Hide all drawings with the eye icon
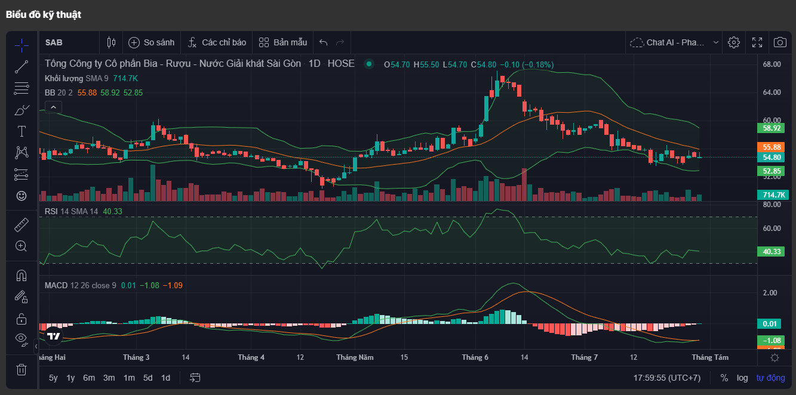This screenshot has height=395, width=796. coord(21,340)
